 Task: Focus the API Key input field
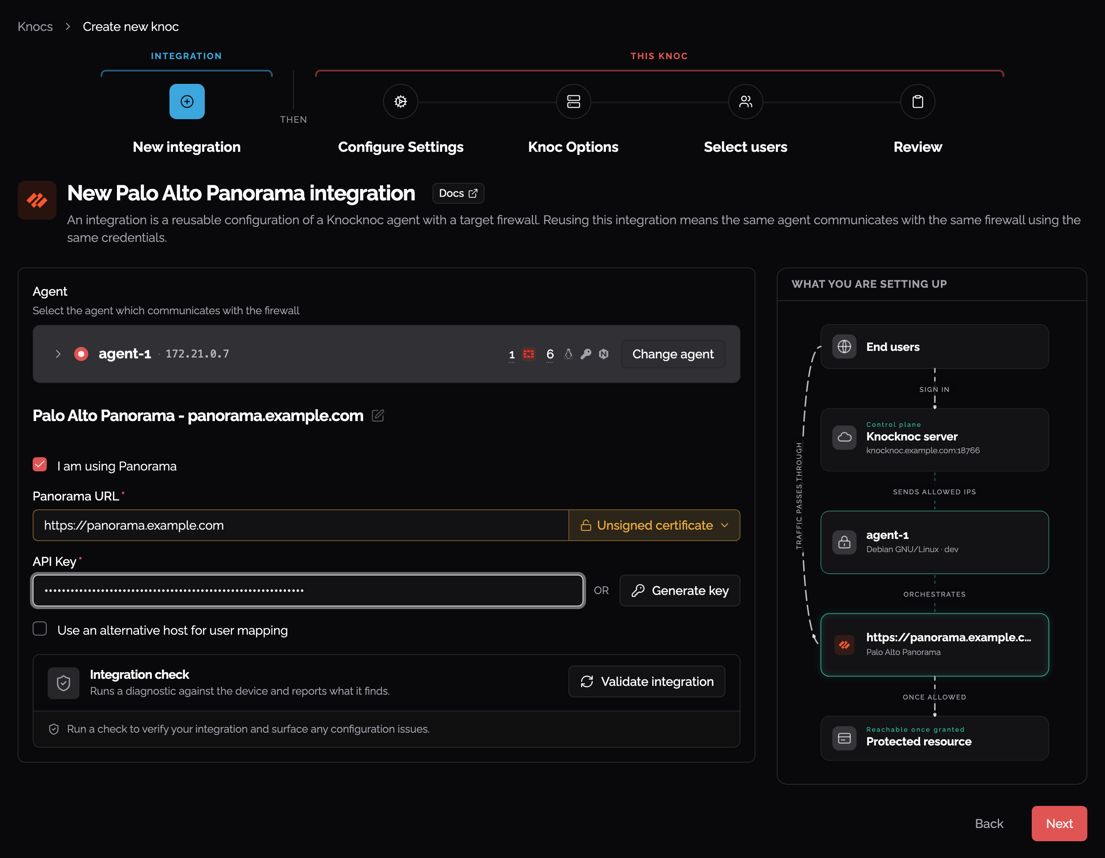click(x=308, y=591)
